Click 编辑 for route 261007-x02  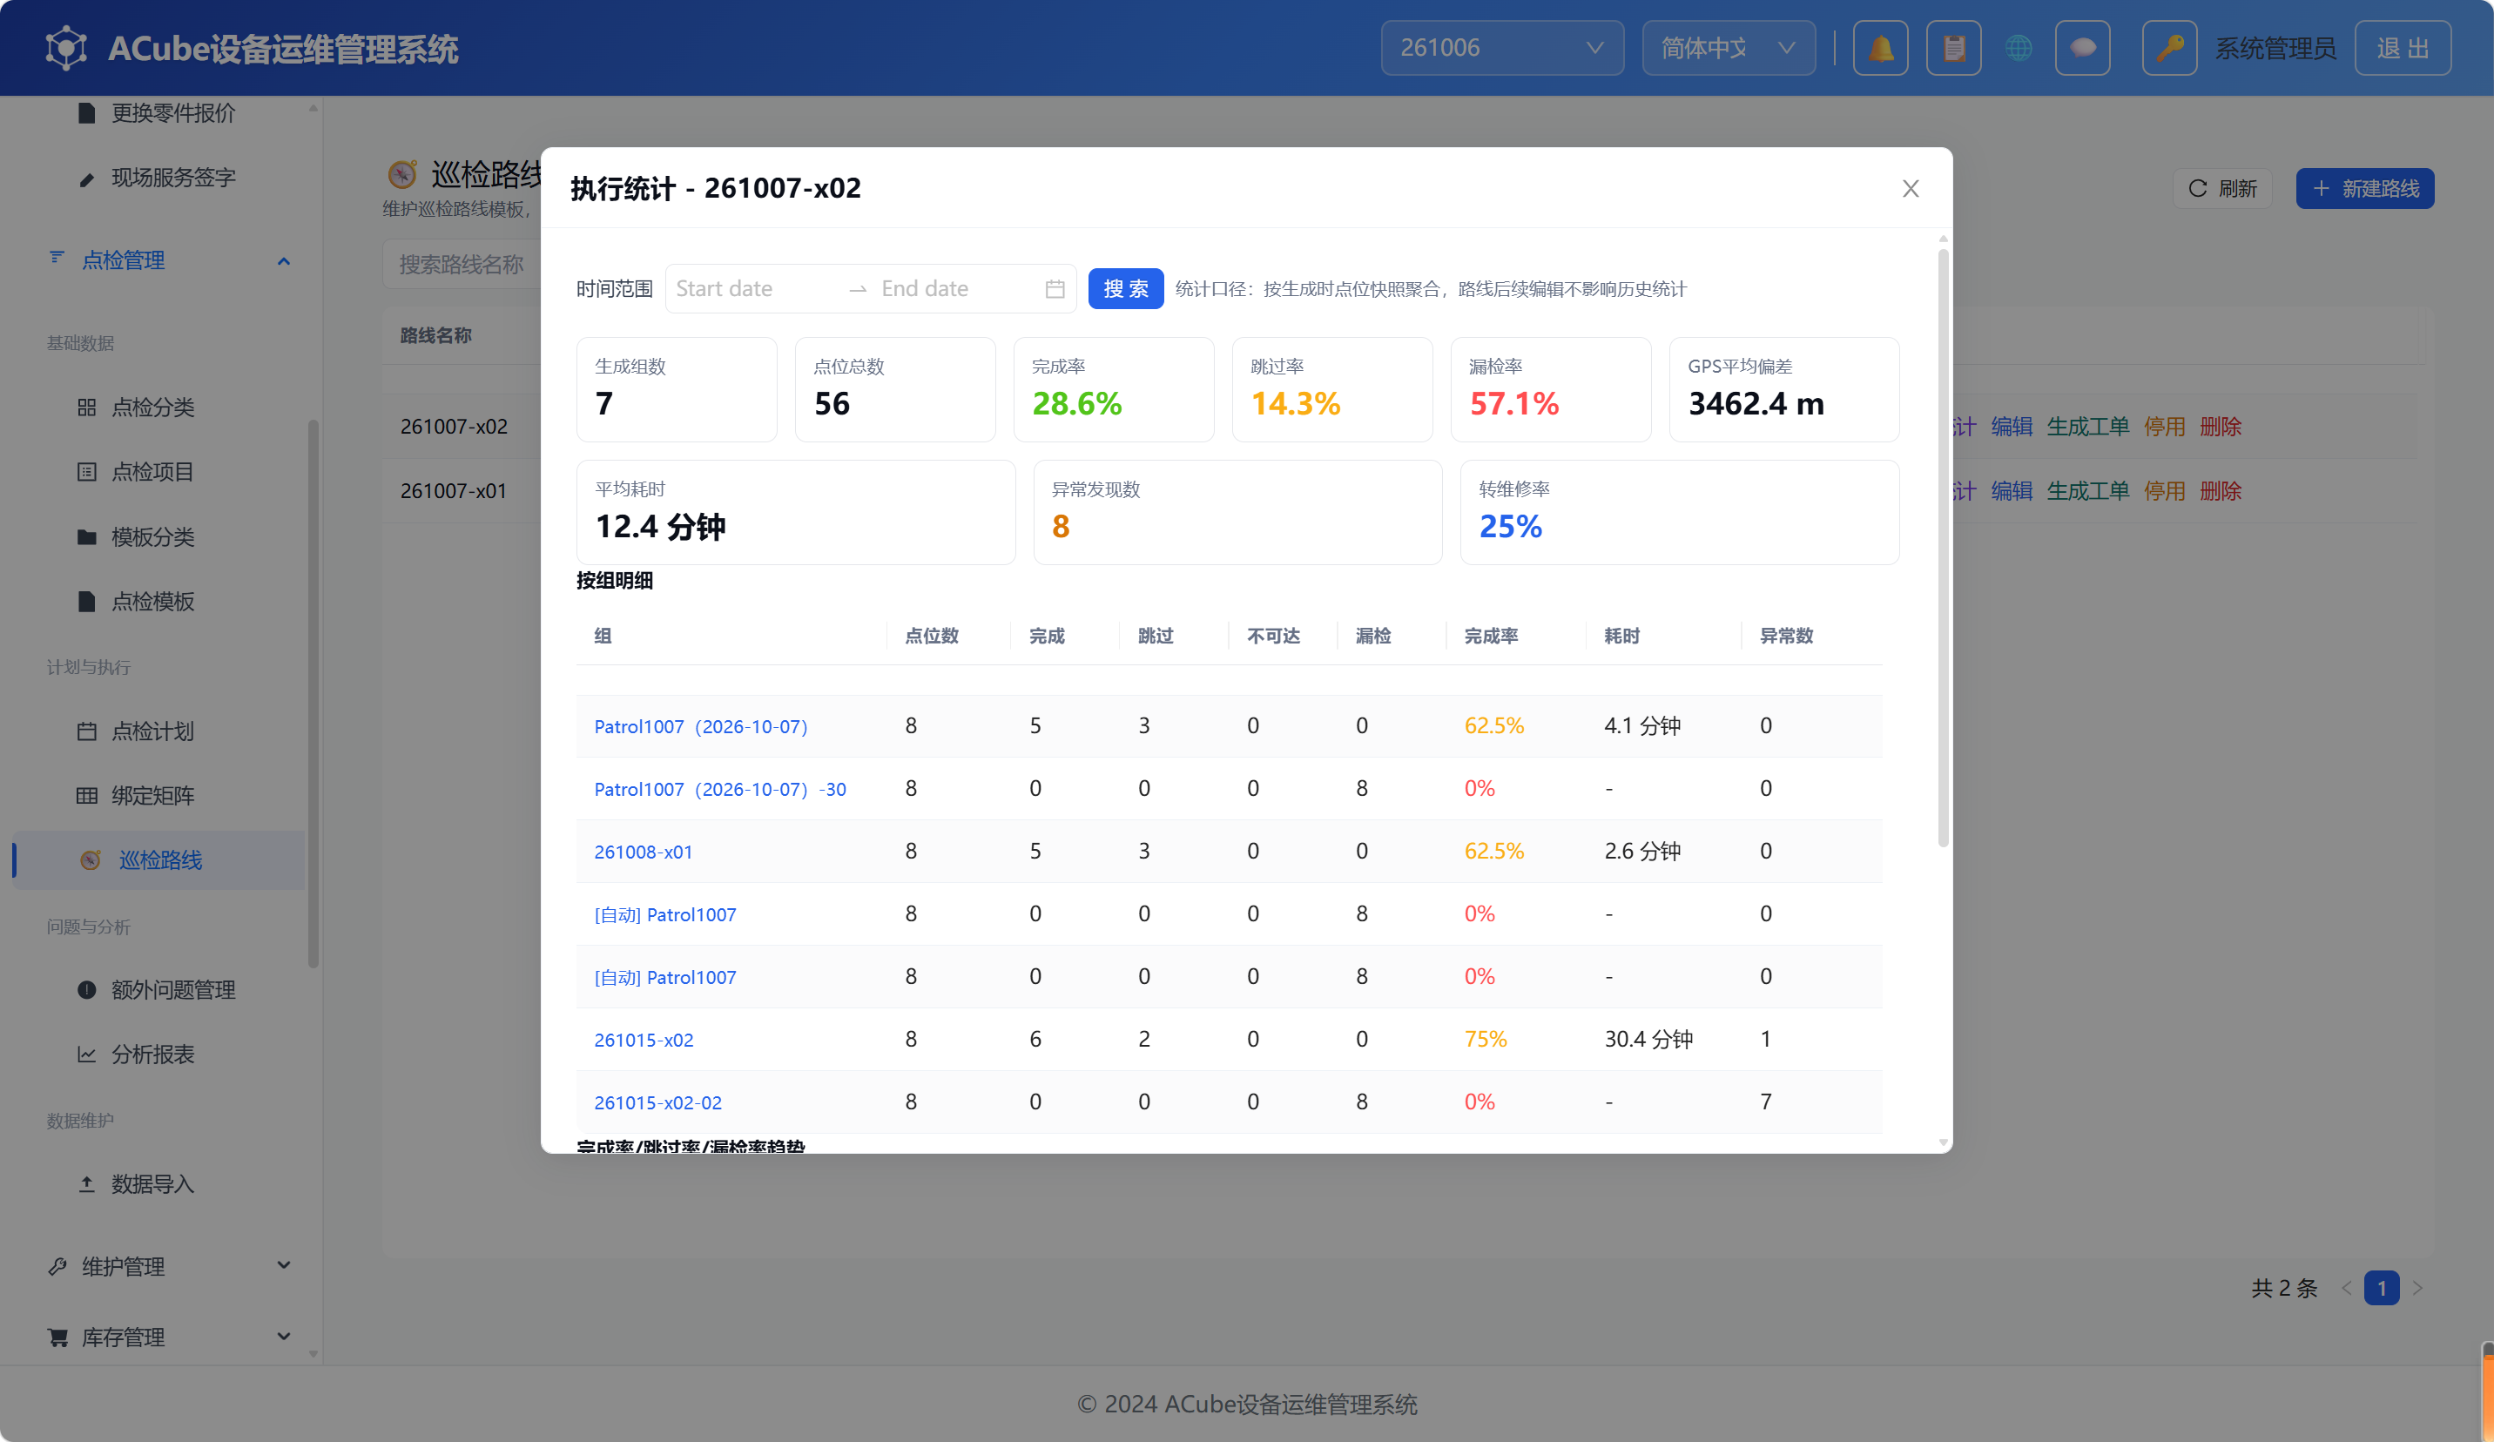click(2011, 427)
